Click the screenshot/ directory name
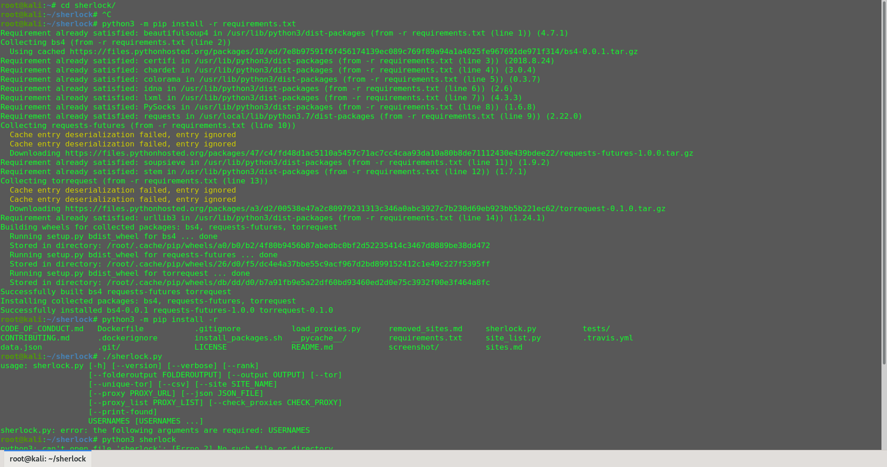The width and height of the screenshot is (887, 467). (x=414, y=347)
